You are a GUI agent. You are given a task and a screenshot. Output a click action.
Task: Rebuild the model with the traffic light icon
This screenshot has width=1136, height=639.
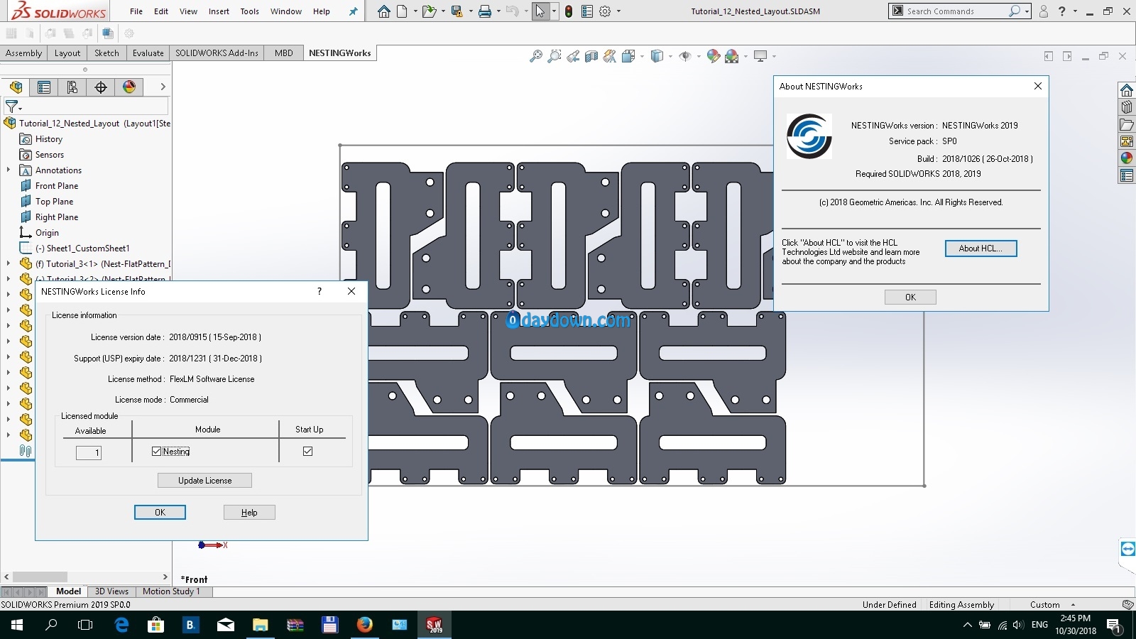(569, 11)
